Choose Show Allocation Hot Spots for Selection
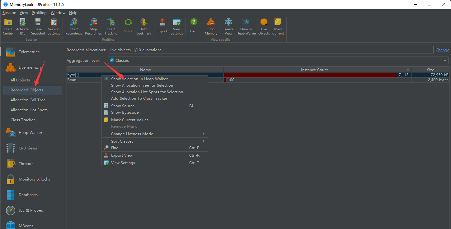Image resolution: width=451 pixels, height=229 pixels. pyautogui.click(x=155, y=92)
